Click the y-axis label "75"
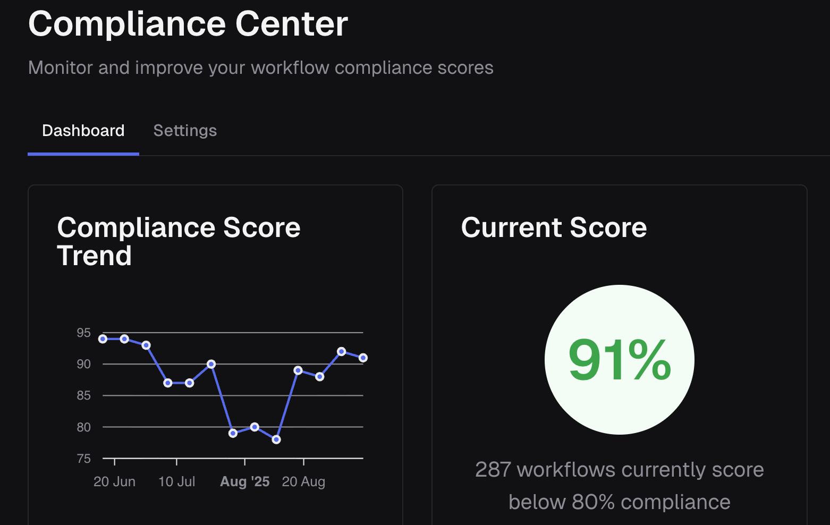Screen dimensions: 830x525 click(x=84, y=458)
